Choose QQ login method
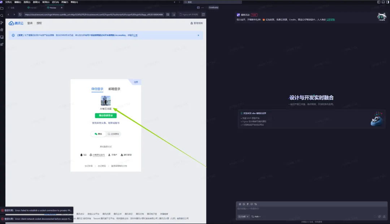This screenshot has width=390, height=224. point(83,155)
